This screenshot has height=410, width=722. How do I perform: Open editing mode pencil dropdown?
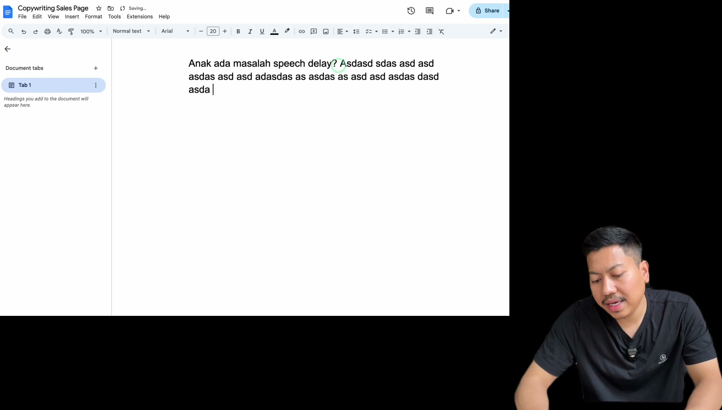pyautogui.click(x=496, y=31)
